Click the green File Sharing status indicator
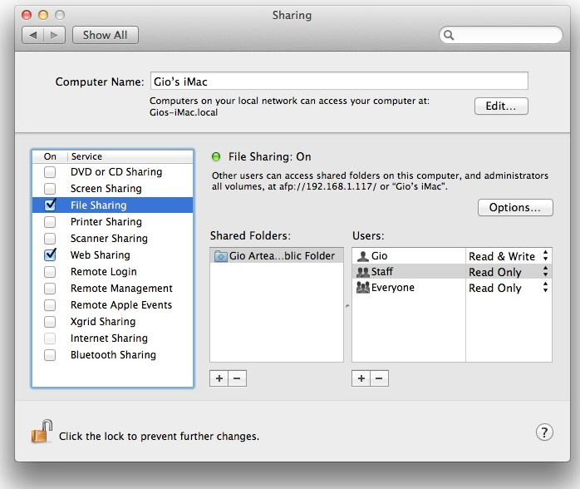Viewport: 580px width, 489px height. [x=216, y=156]
